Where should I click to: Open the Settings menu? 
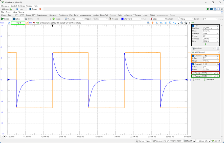click(21, 6)
